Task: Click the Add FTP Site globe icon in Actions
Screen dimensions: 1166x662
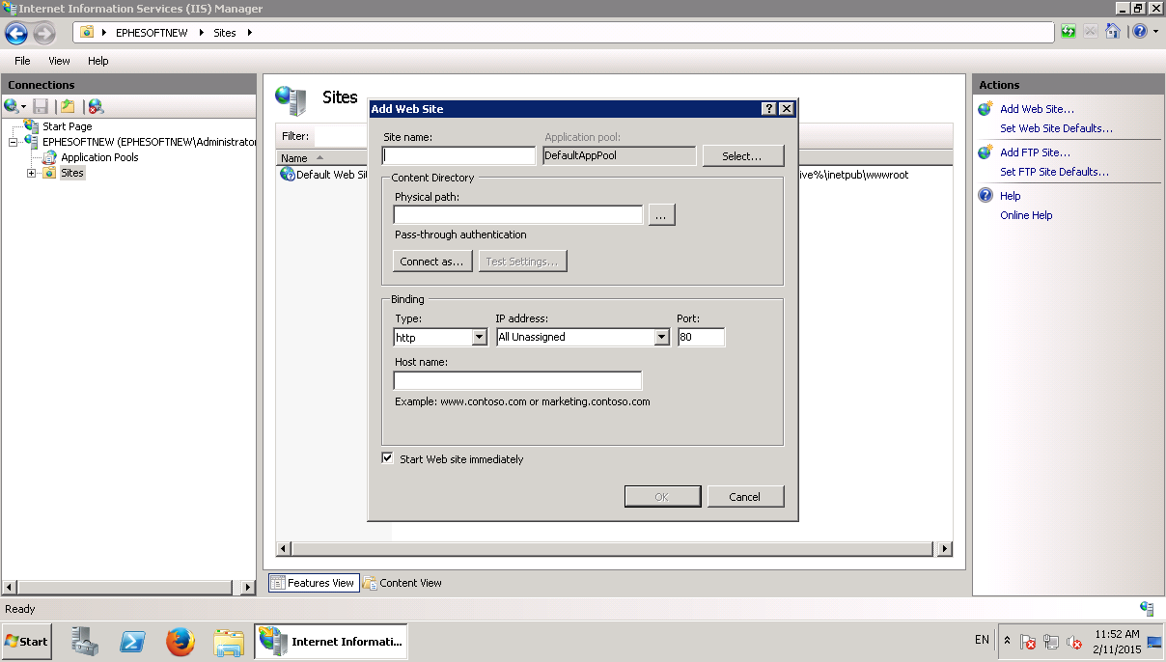Action: click(x=986, y=152)
